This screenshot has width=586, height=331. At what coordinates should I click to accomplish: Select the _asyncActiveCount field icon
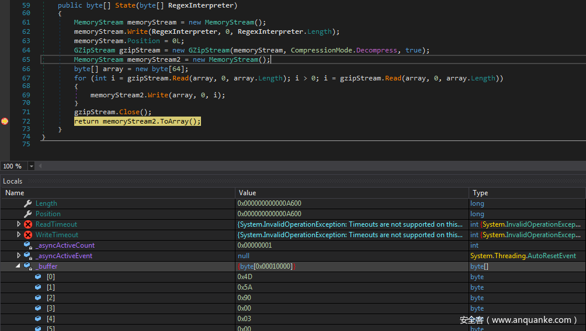(27, 245)
